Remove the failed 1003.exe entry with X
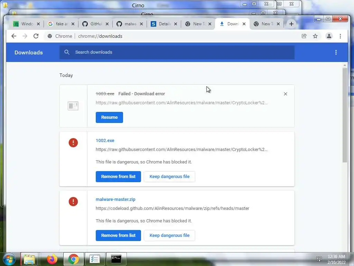354x266 pixels. pos(285,94)
